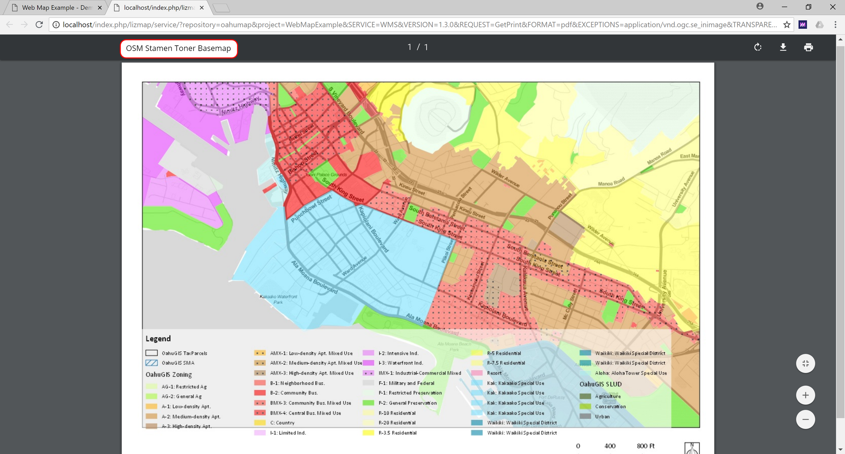Print the PDF map
This screenshot has height=454, width=845.
click(x=808, y=47)
